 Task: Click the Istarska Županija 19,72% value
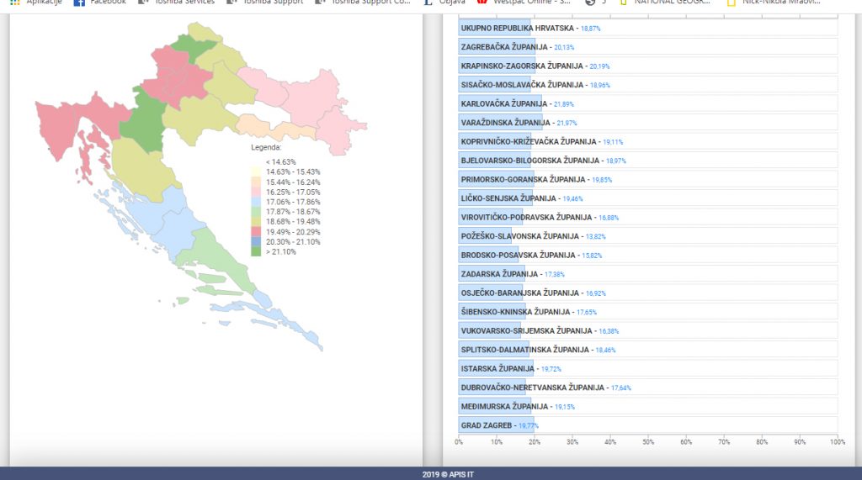coord(551,369)
